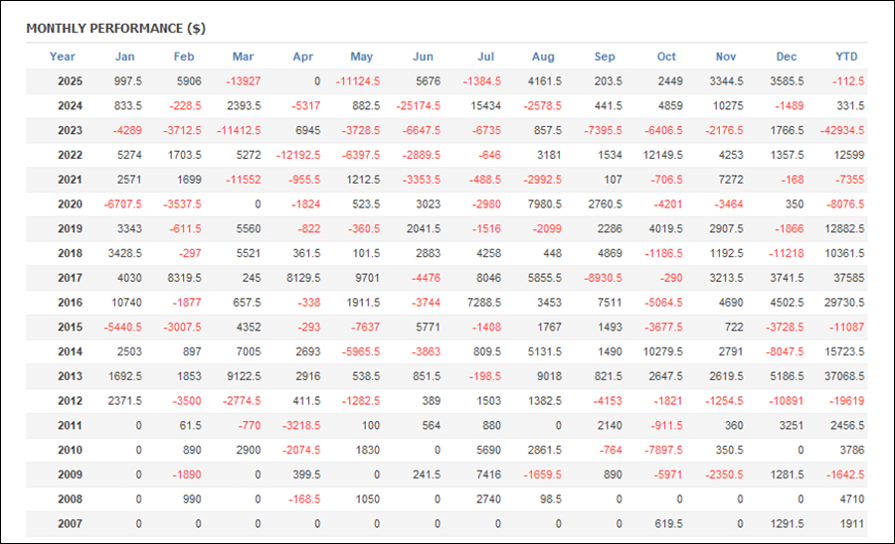
Task: Click the 2017 year row label
Action: pyautogui.click(x=70, y=278)
